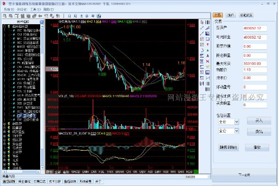Open the 技术分析 bottom tab

(x=55, y=181)
